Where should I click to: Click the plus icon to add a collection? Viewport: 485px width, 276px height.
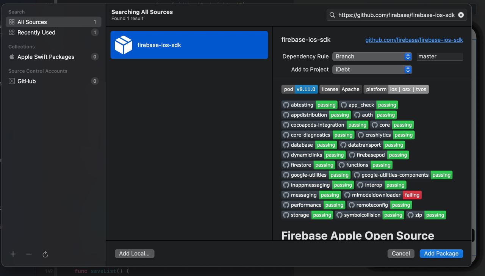(x=13, y=254)
